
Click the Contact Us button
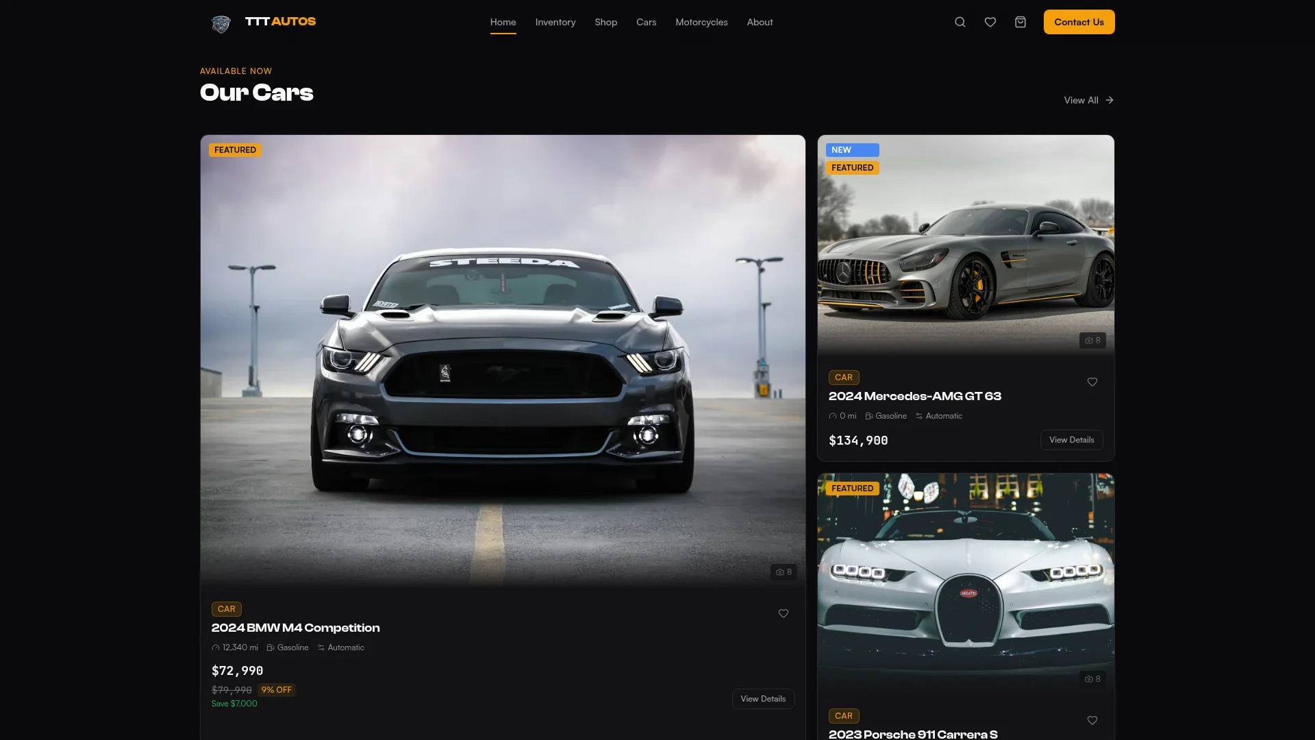(x=1079, y=22)
